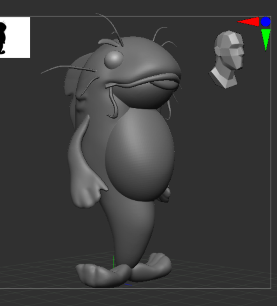The height and width of the screenshot is (306, 277).
Task: Click the red X-axis cone indicator
Action: [x=248, y=21]
